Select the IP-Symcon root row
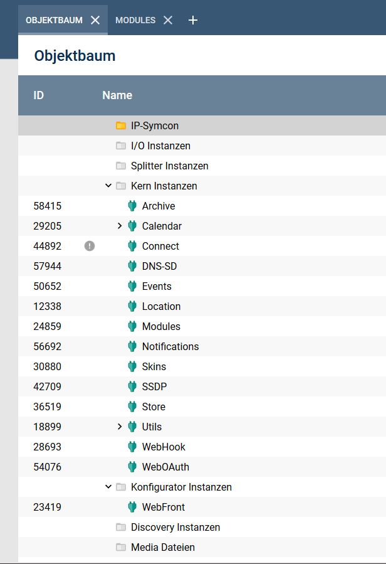Image resolution: width=386 pixels, height=564 pixels. pos(202,125)
